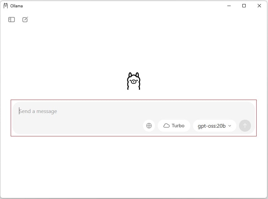The image size is (268, 199).
Task: Click the cloud icon inside Turbo button
Action: pos(166,126)
